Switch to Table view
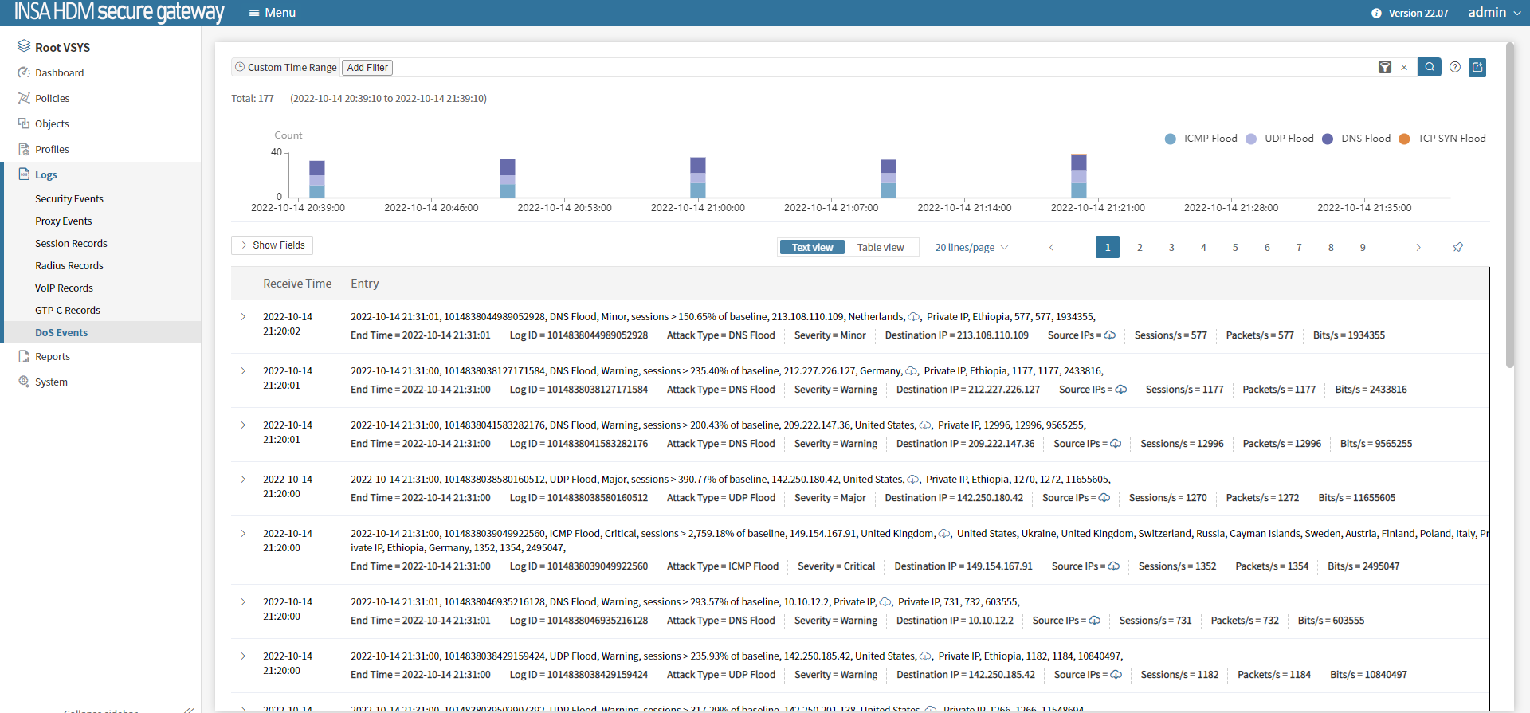1530x713 pixels. click(881, 247)
